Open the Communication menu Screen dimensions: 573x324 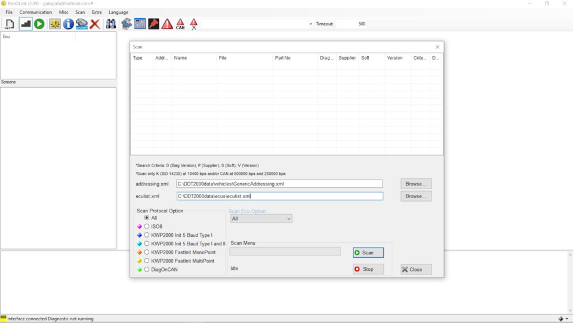click(36, 12)
